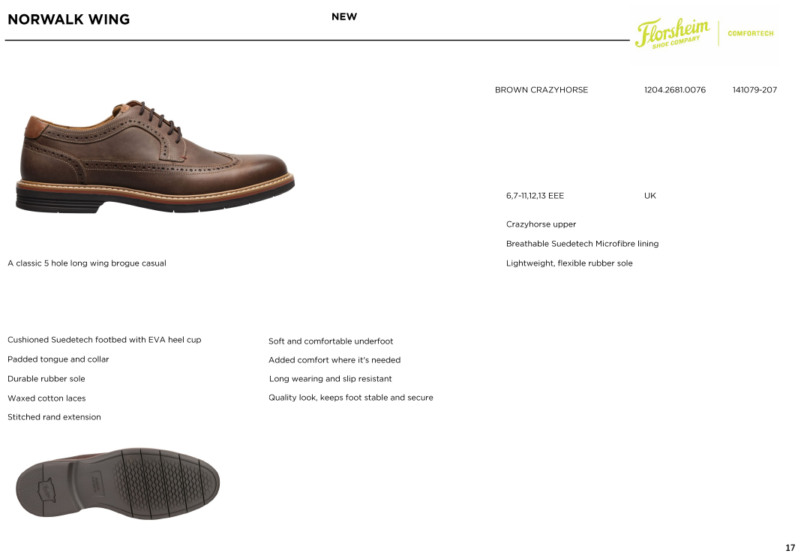
Task: Click the classic 5 hole brogue description
Action: (87, 263)
